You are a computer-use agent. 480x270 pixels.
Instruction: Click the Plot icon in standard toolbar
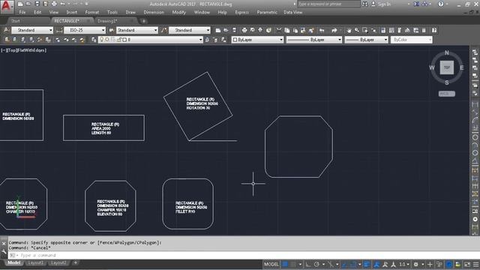click(x=244, y=30)
